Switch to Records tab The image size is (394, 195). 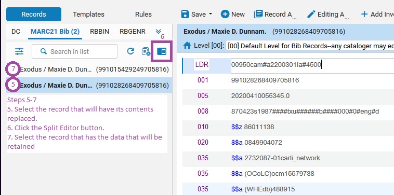(34, 15)
